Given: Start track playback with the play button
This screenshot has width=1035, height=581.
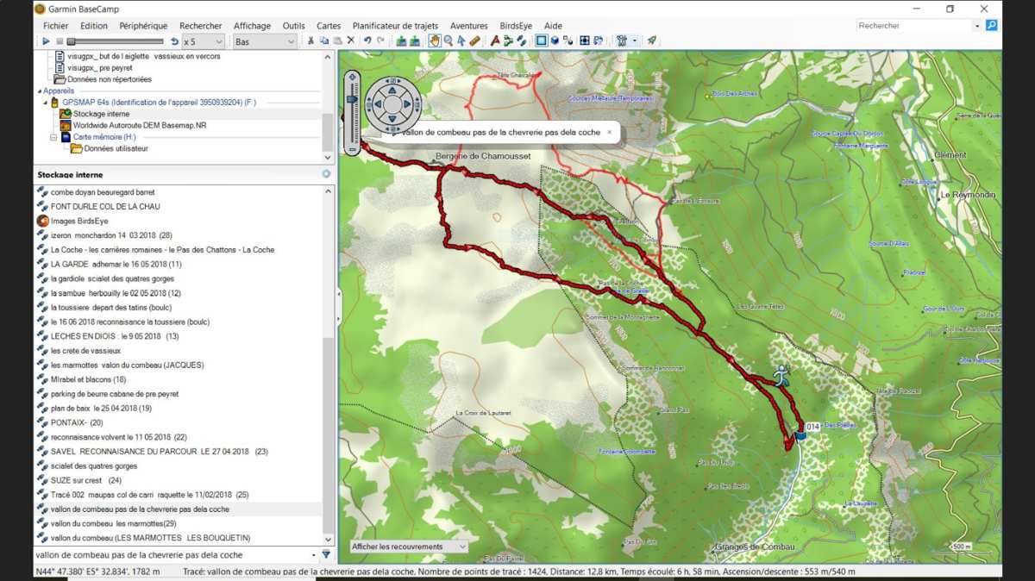Looking at the screenshot, I should (46, 41).
